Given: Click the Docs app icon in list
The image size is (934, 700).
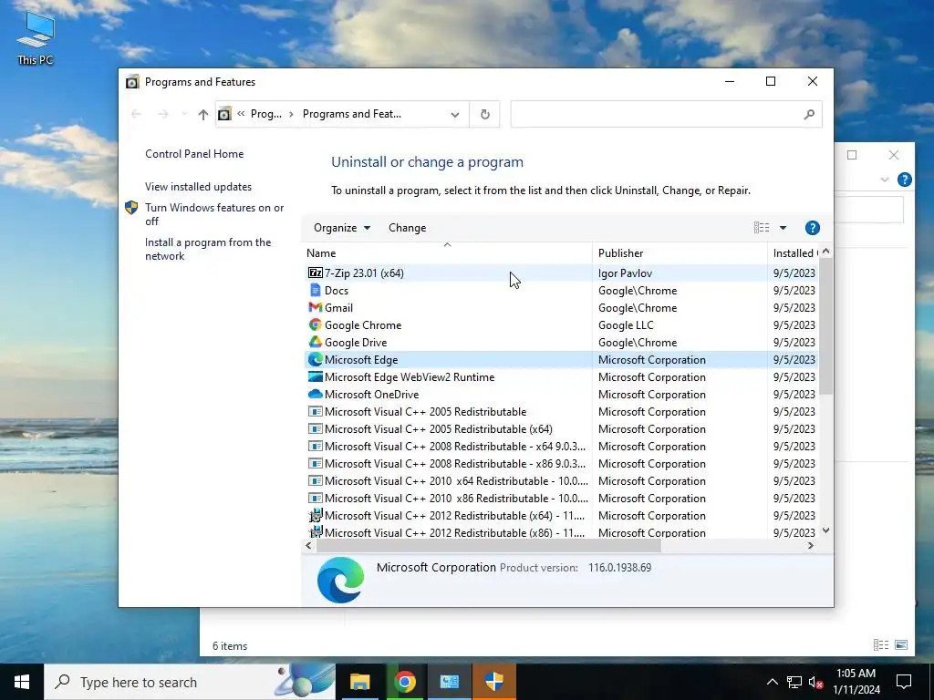Looking at the screenshot, I should 315,291.
